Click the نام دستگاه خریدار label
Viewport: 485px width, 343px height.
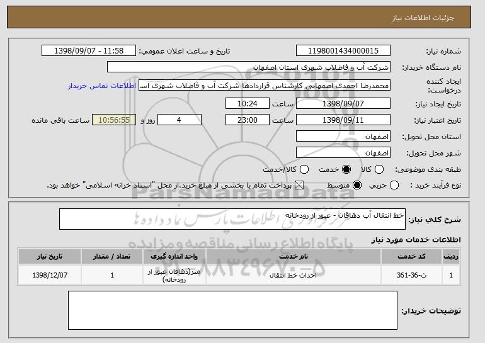pos(431,68)
